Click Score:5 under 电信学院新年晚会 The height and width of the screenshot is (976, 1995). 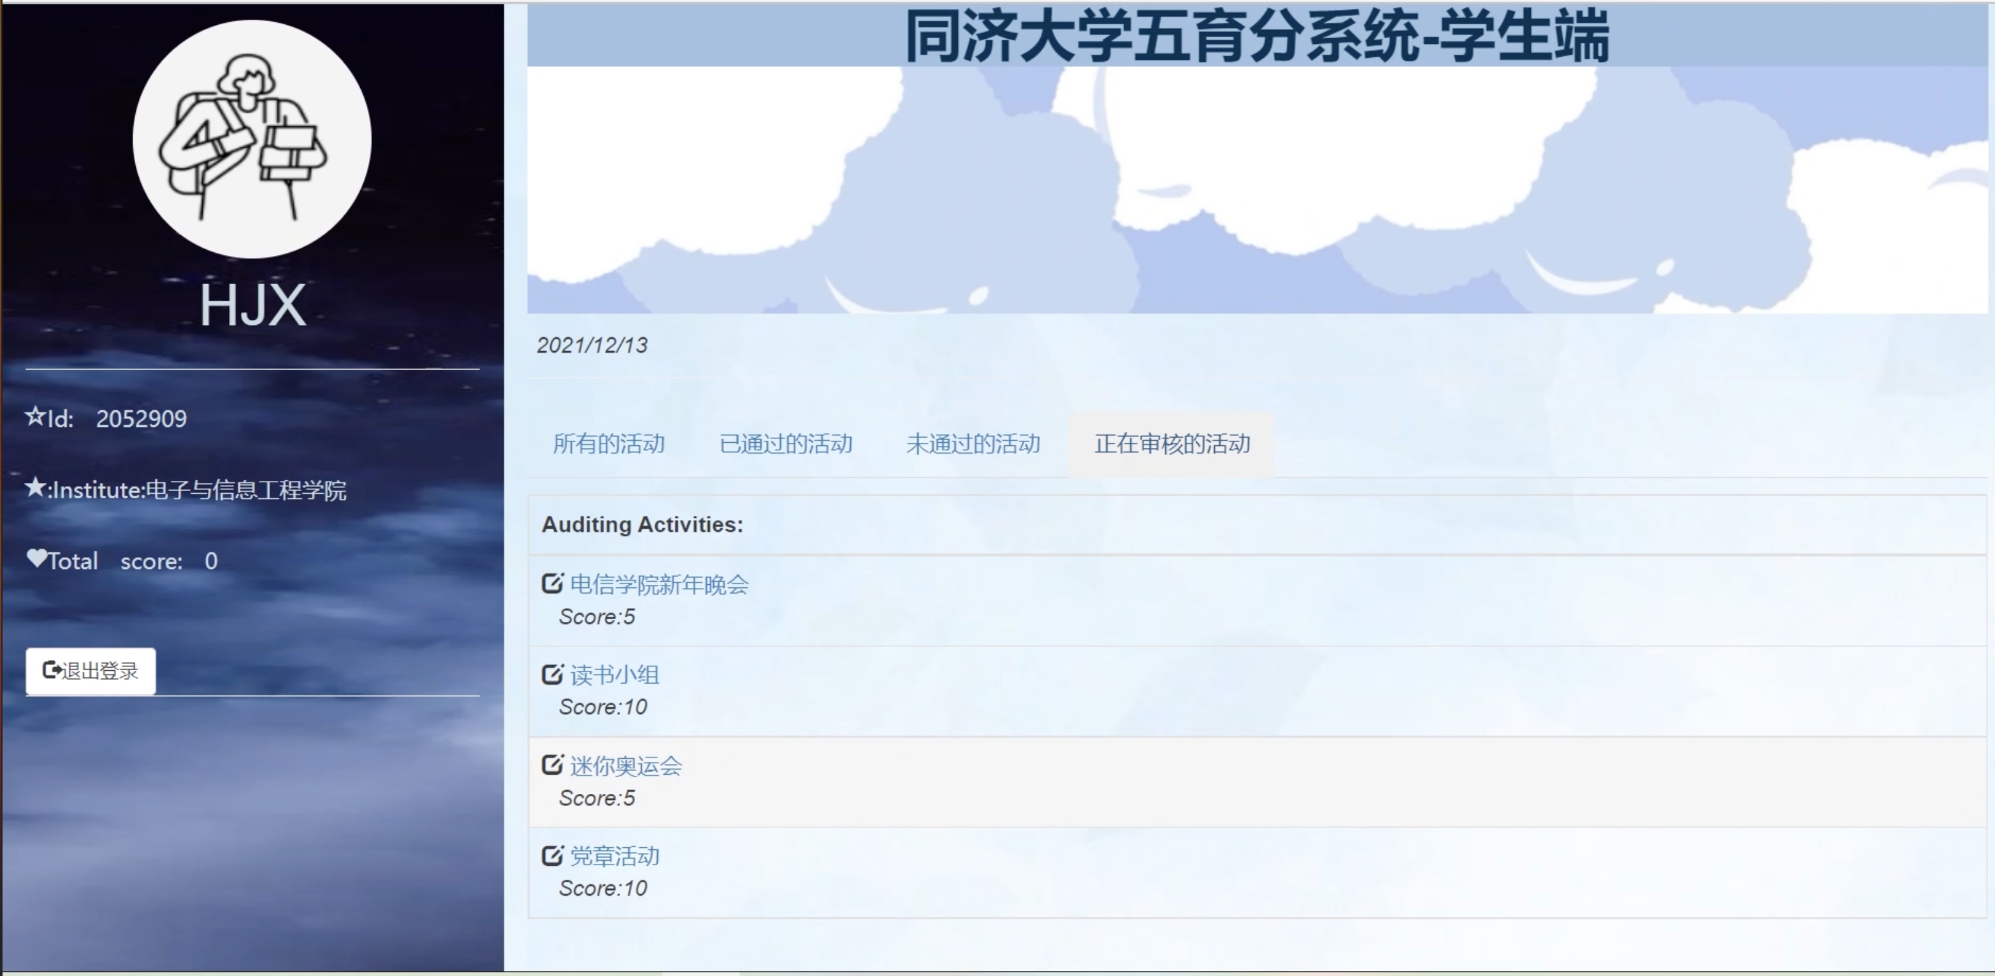coord(597,617)
